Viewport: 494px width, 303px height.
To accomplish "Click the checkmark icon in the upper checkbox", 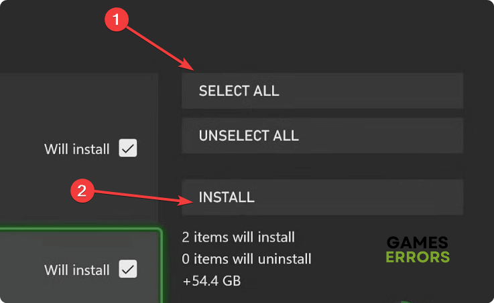I will pos(128,148).
